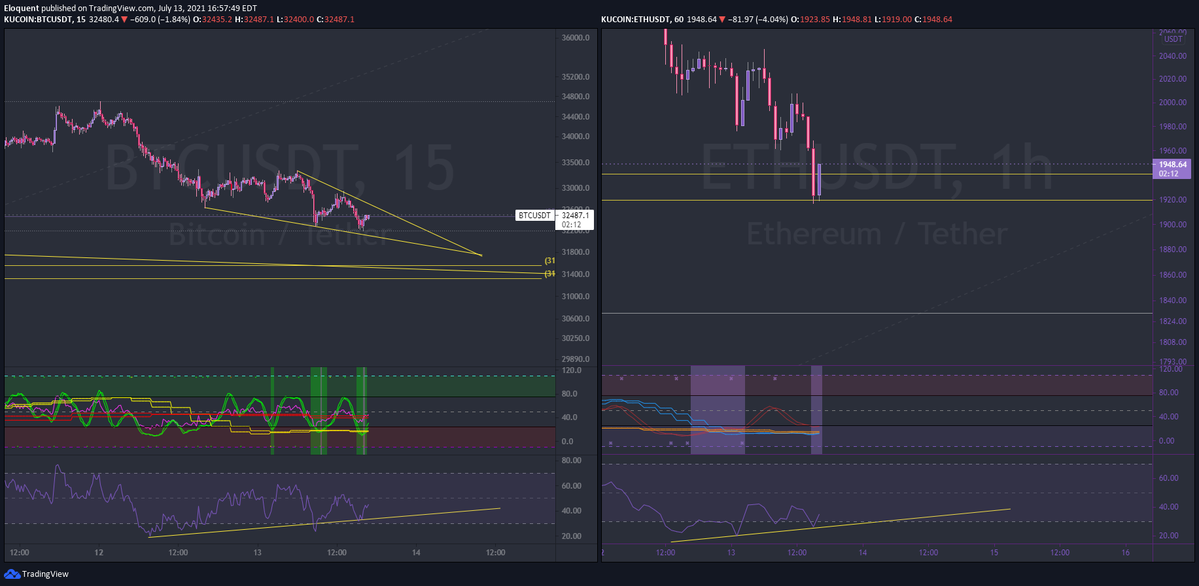
Task: Click the 29890.0 price axis label
Action: [576, 359]
